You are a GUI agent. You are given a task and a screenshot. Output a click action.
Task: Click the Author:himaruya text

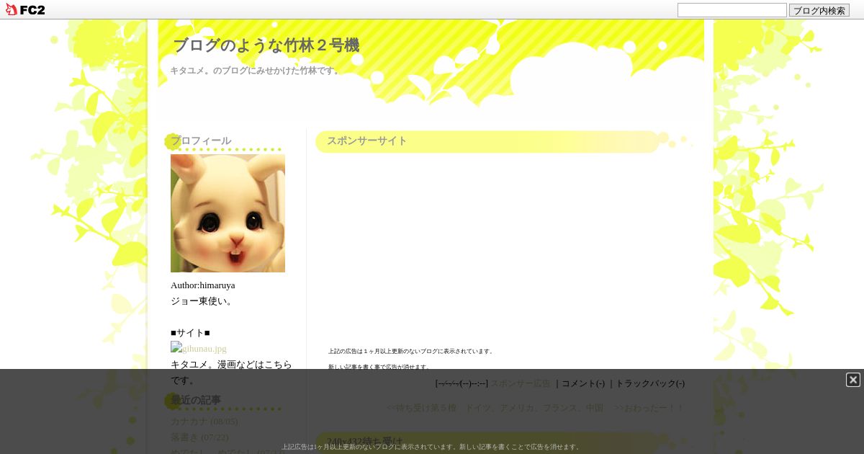click(x=202, y=285)
